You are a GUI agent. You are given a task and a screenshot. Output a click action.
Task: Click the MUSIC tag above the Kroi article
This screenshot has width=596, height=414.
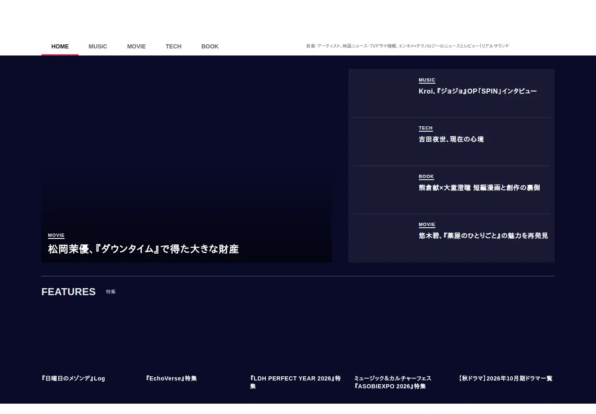(427, 80)
